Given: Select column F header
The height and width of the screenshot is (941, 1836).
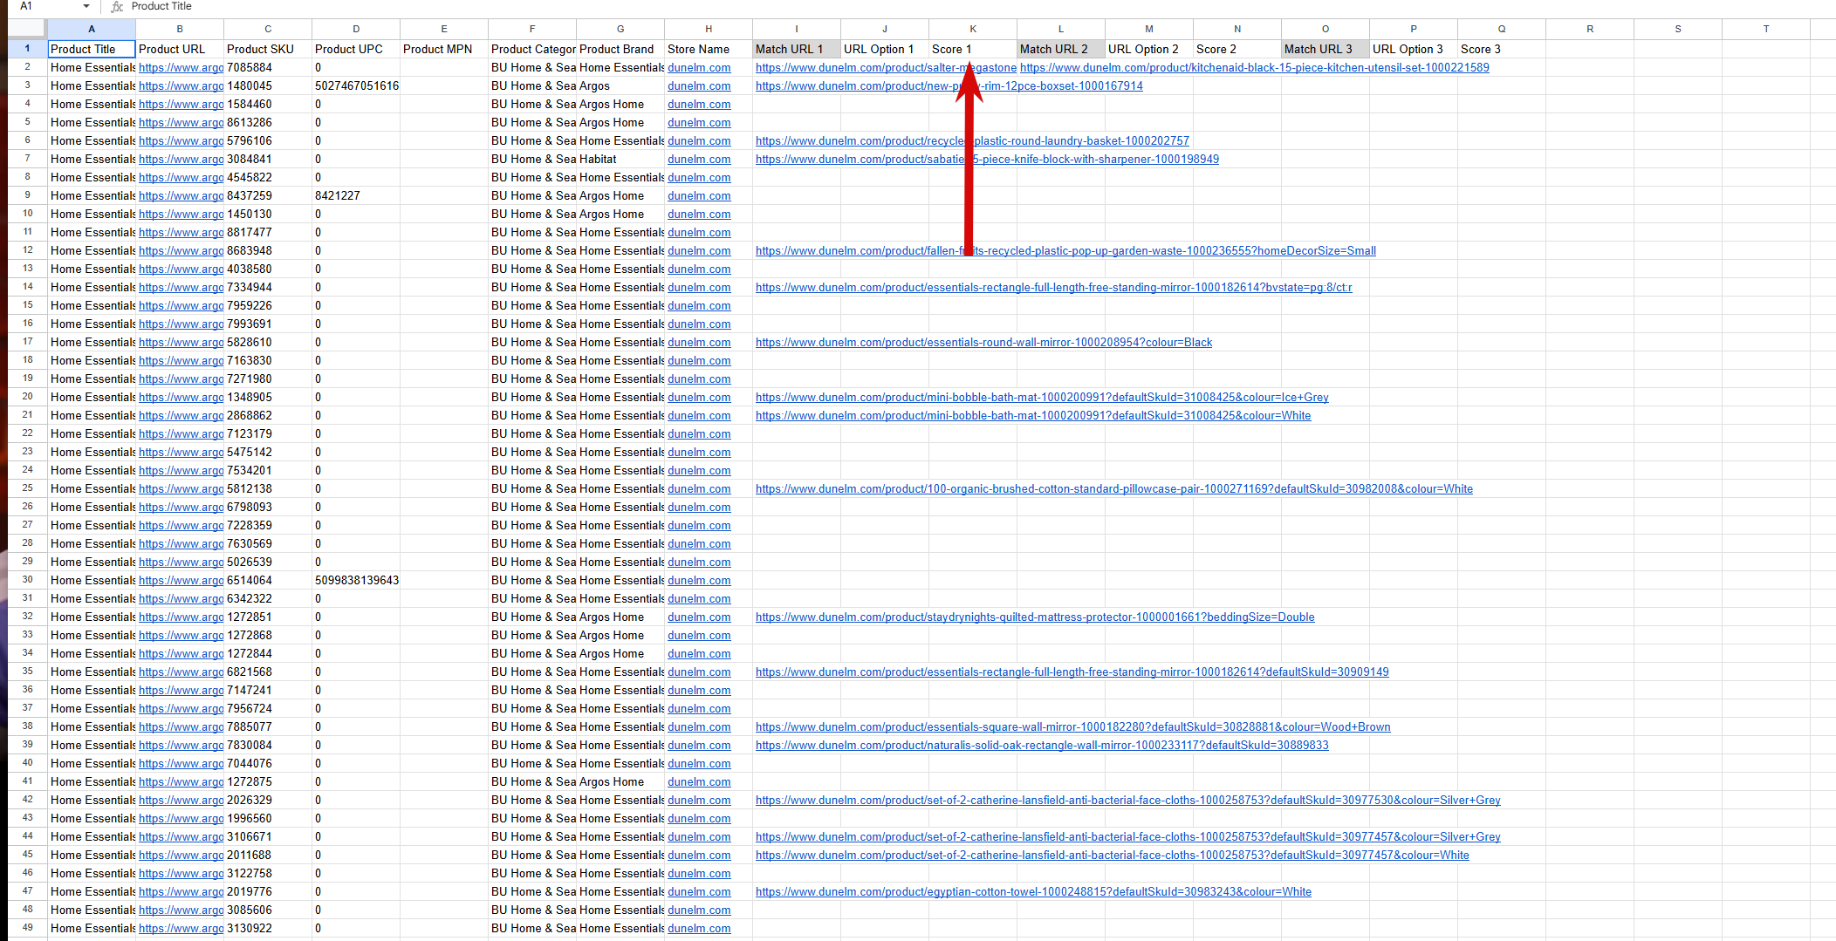Looking at the screenshot, I should pos(532,29).
